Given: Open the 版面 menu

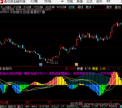Looking at the screenshot, I should 80,2.
